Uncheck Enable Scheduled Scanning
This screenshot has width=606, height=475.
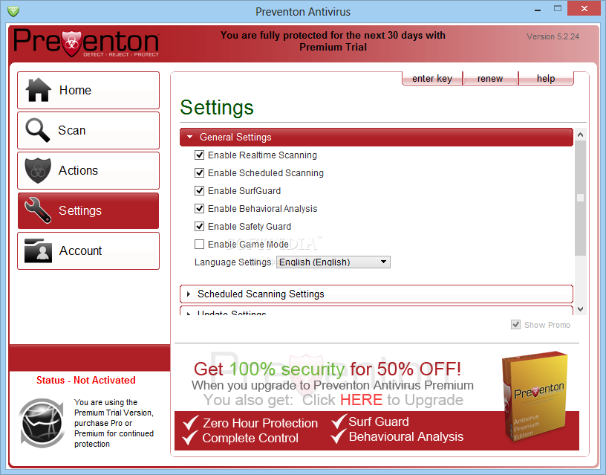pyautogui.click(x=200, y=173)
